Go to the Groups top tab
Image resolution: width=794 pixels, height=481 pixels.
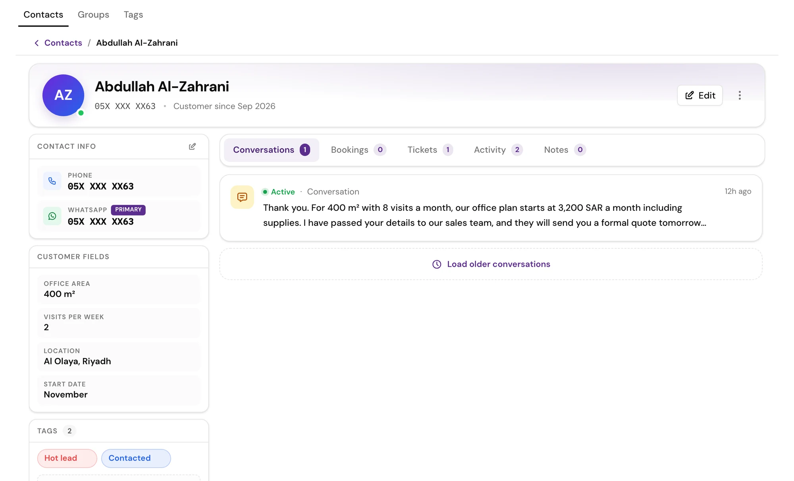click(x=93, y=15)
